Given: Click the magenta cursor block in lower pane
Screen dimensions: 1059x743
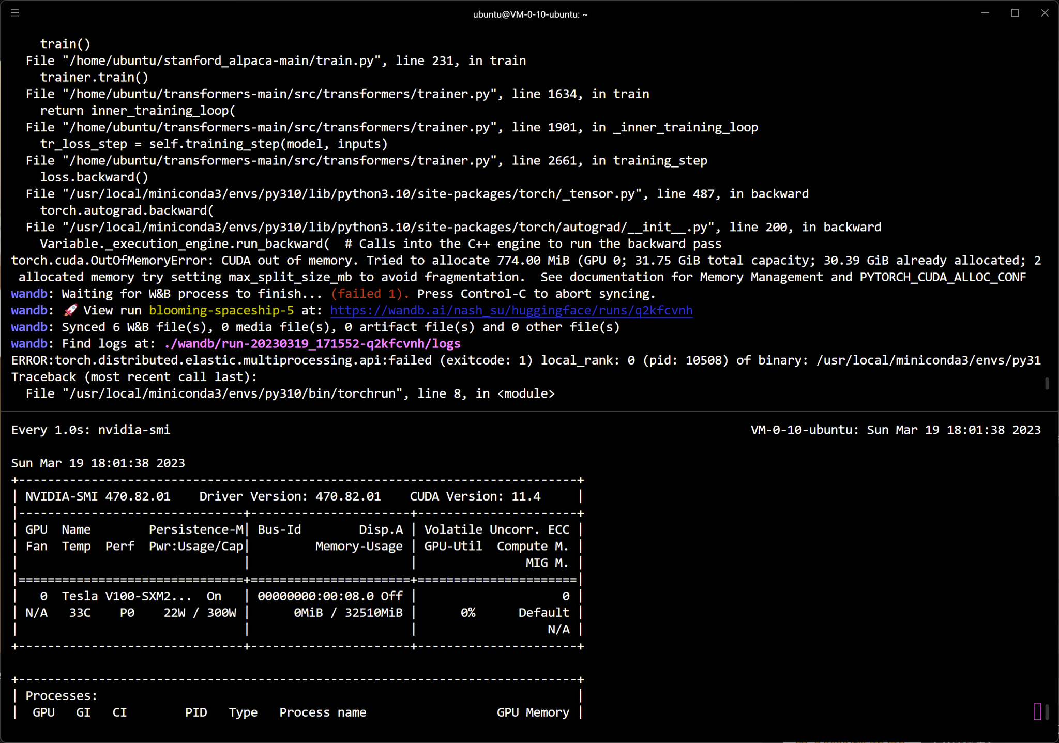Looking at the screenshot, I should (1037, 711).
